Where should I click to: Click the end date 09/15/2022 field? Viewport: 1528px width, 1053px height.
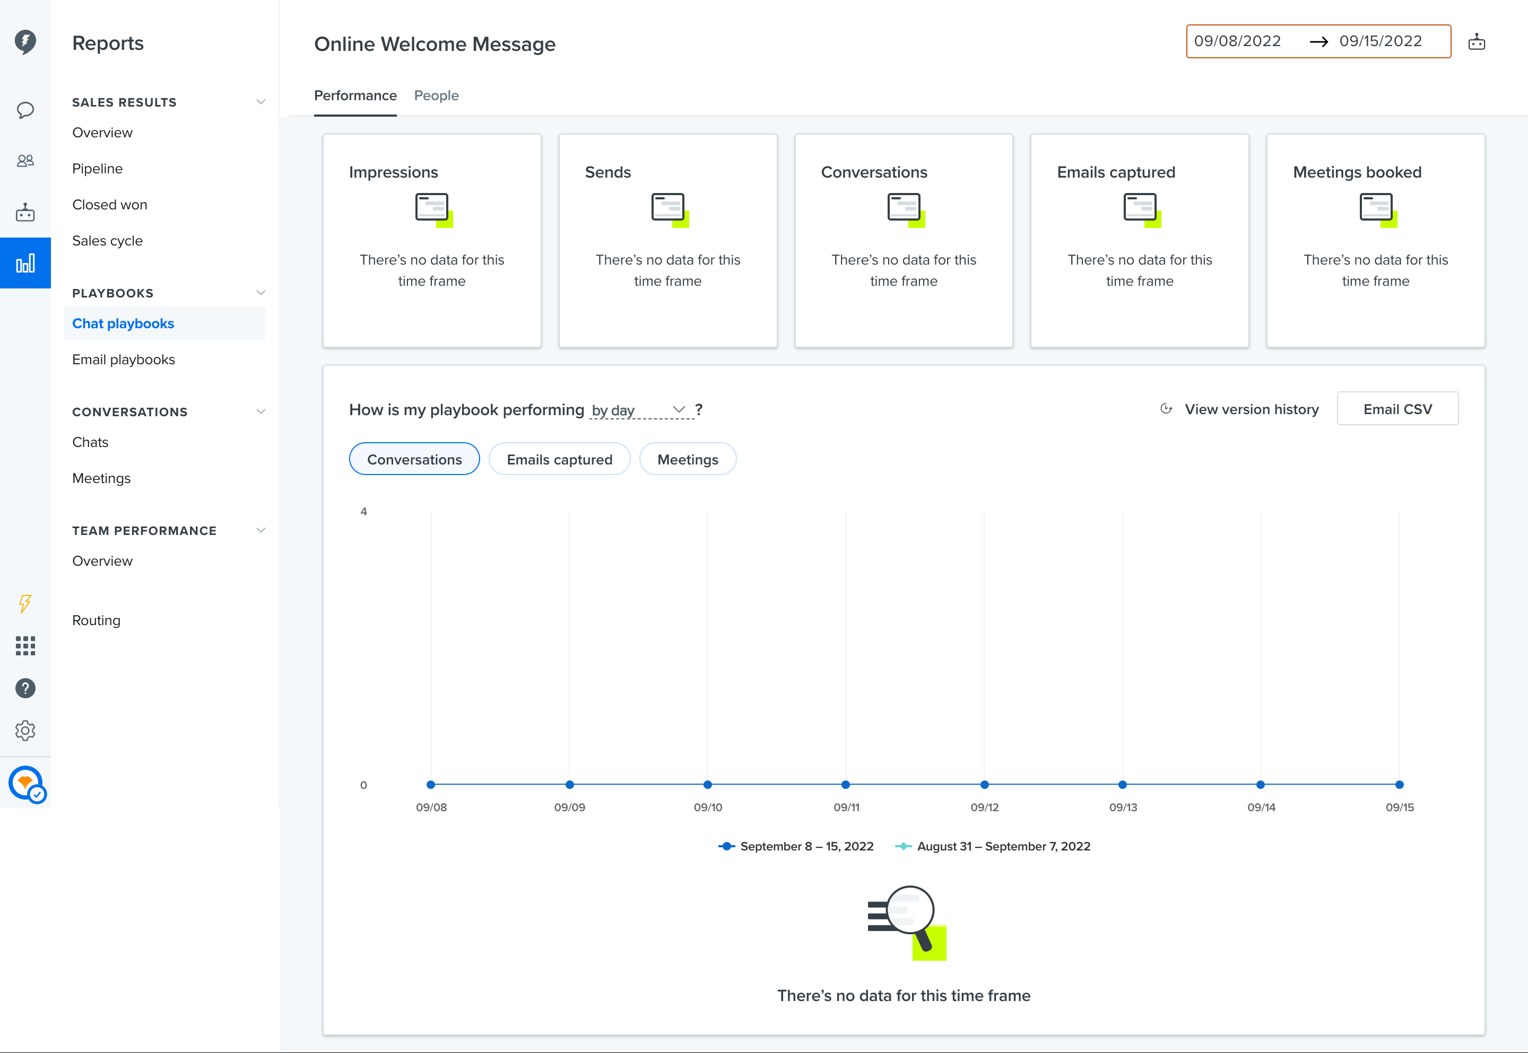pyautogui.click(x=1380, y=41)
